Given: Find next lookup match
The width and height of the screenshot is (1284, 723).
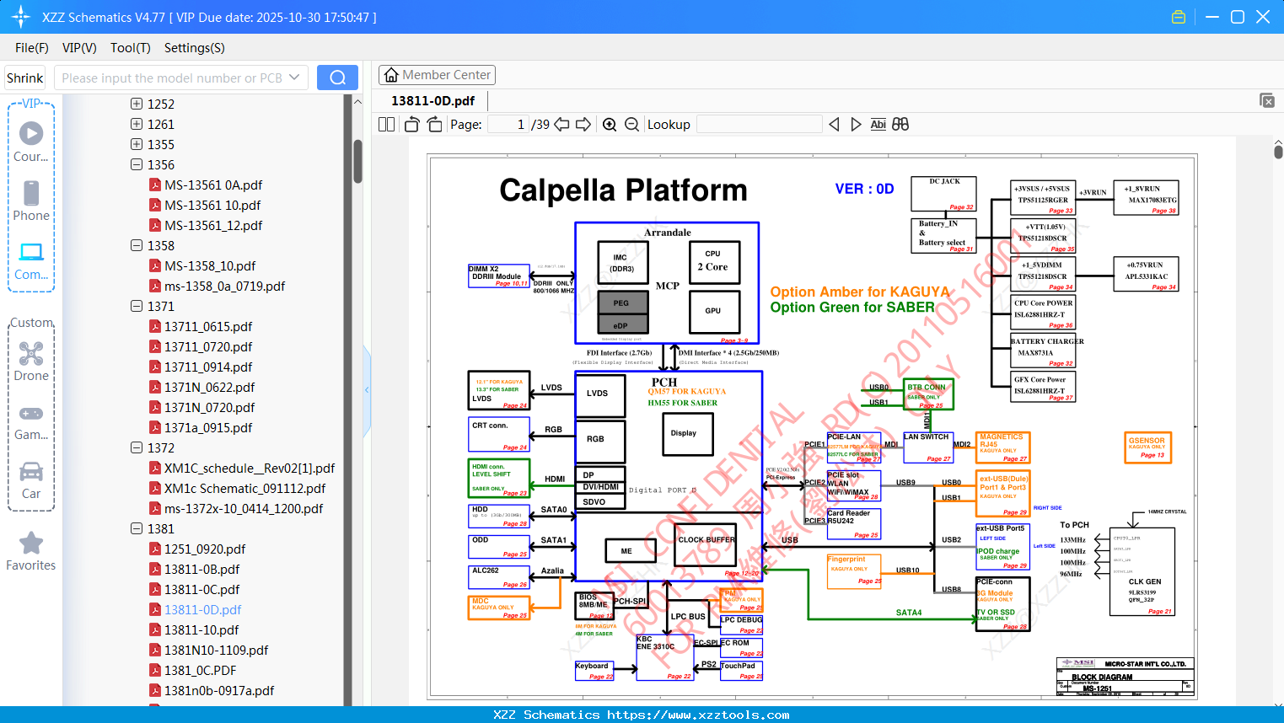Looking at the screenshot, I should (856, 125).
